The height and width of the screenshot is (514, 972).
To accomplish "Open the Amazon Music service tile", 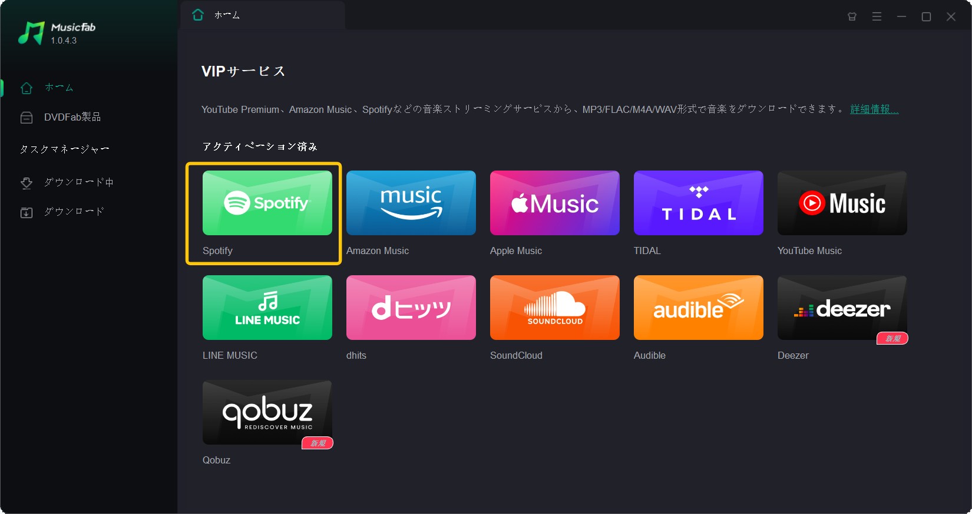I will (x=411, y=203).
